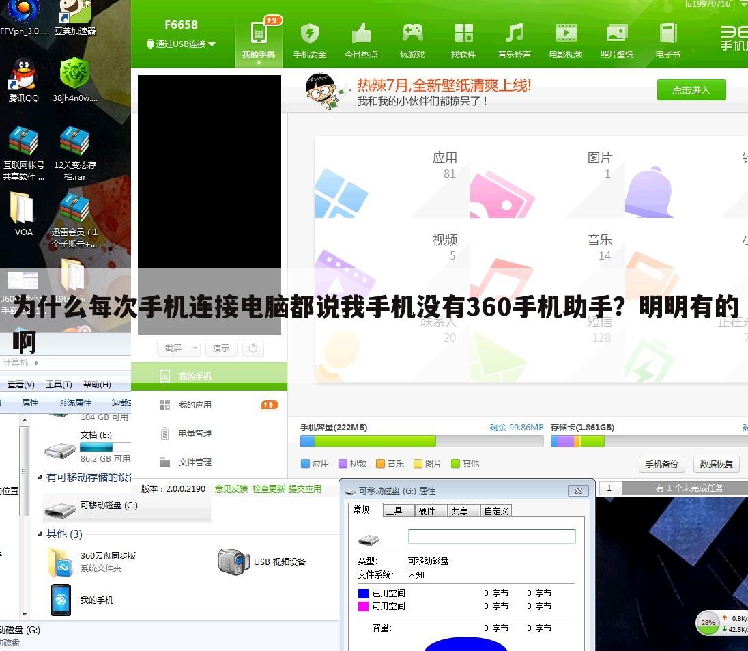Click 数据恢复 button

coord(716,465)
